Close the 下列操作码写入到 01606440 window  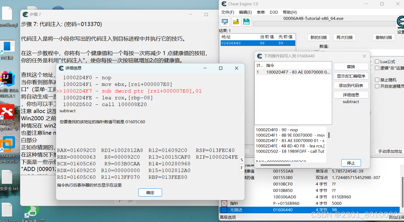click(x=364, y=56)
